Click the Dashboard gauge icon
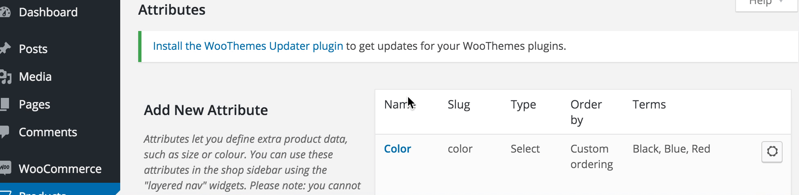This screenshot has height=195, width=799. coord(5,12)
